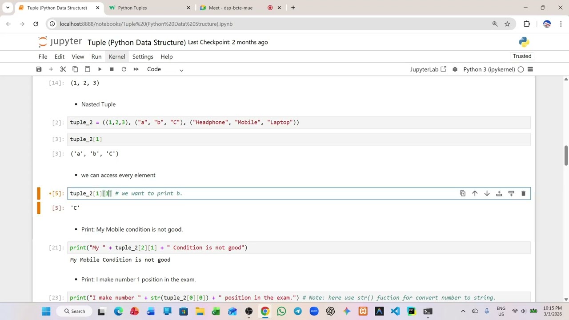This screenshot has width=569, height=320.
Task: Click the kernel status circle indicator
Action: [x=521, y=69]
